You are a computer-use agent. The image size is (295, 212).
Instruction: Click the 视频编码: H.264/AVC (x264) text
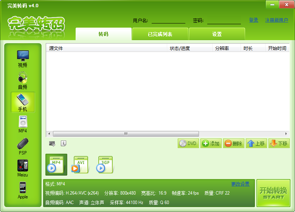[72, 193]
